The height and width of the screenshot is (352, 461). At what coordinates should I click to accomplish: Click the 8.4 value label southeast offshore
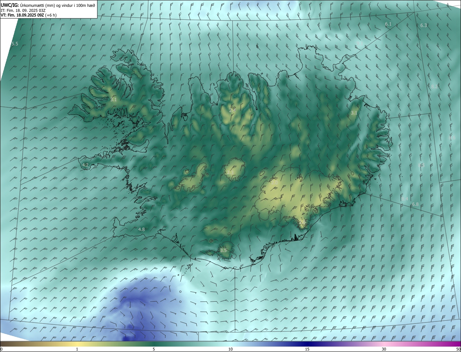(x=405, y=199)
